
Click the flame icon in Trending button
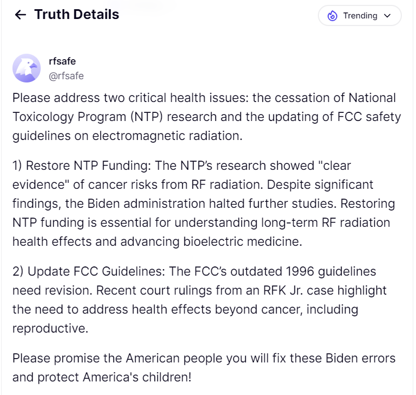[332, 16]
